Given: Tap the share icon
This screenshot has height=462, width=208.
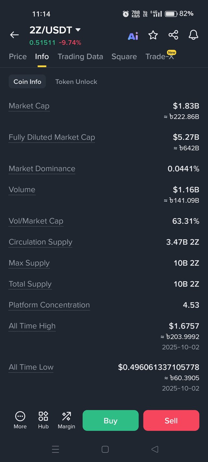Looking at the screenshot, I should [173, 35].
